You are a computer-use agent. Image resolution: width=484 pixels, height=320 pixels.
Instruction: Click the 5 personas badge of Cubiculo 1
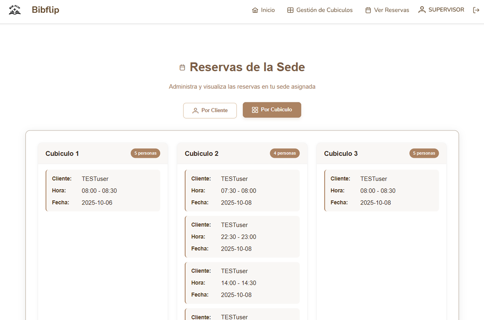point(145,153)
